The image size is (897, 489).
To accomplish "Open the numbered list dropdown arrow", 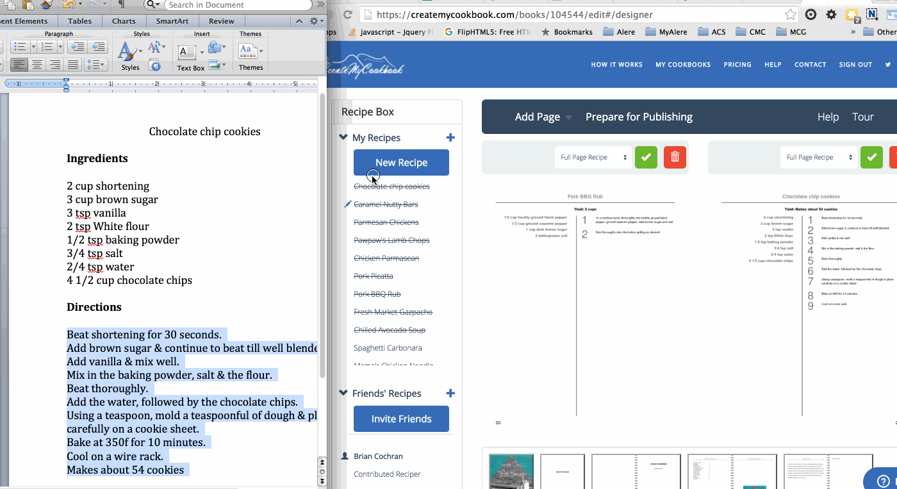I will point(60,47).
